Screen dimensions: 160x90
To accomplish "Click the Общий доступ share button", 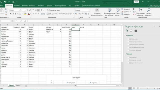I will pyautogui.click(x=154, y=6).
